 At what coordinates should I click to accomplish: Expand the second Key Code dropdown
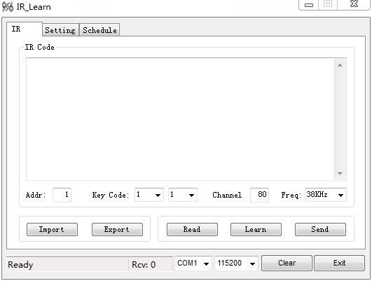pyautogui.click(x=183, y=195)
